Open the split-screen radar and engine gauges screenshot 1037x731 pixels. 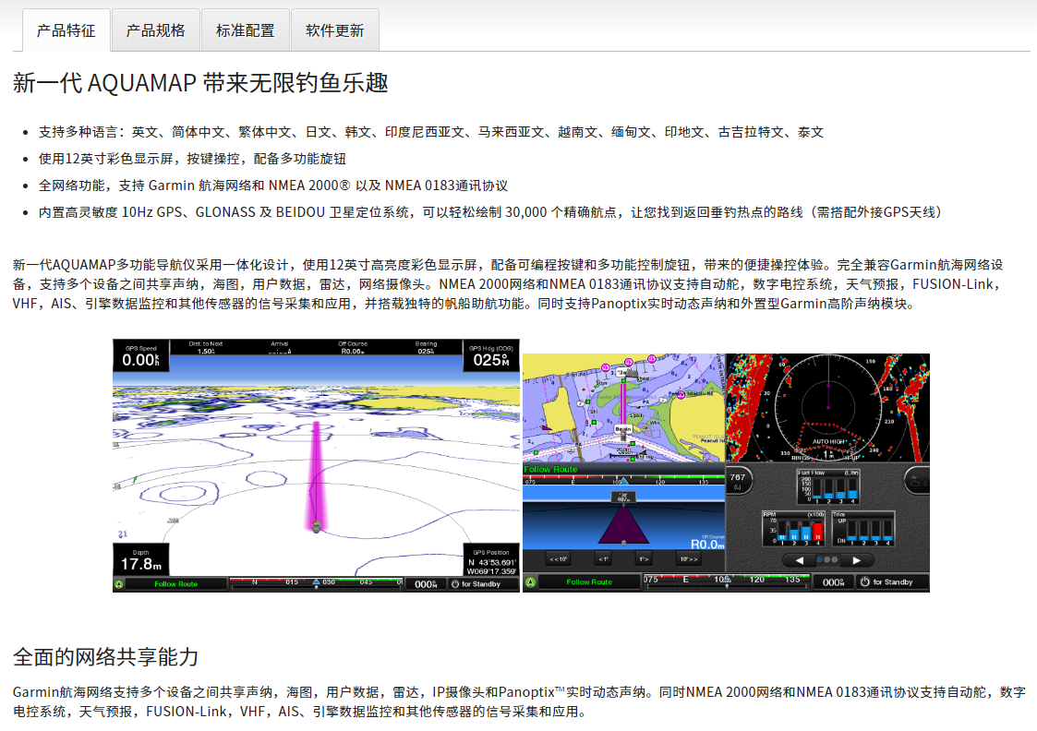(x=726, y=473)
